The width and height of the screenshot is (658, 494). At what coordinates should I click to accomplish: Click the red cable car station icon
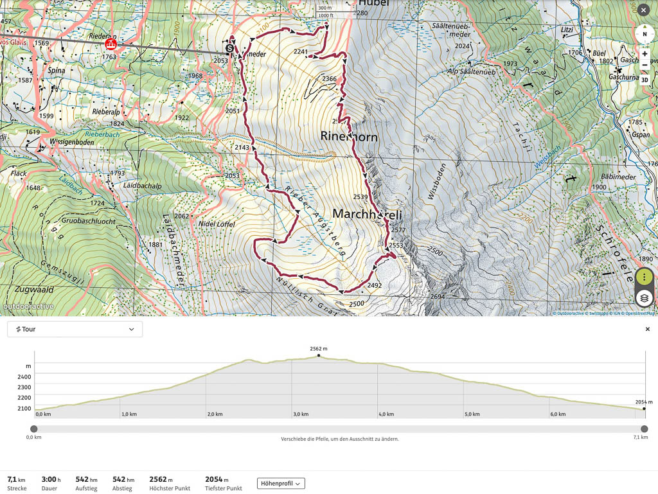point(111,44)
